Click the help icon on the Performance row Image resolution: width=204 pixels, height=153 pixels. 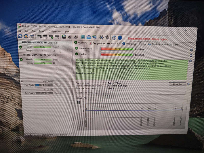(x=192, y=50)
